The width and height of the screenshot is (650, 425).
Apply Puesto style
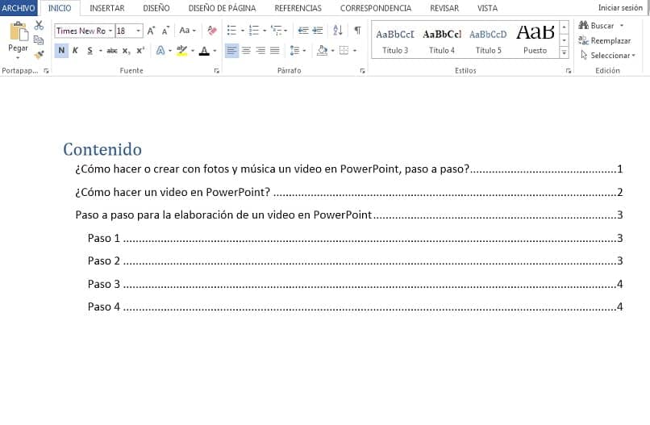[535, 40]
